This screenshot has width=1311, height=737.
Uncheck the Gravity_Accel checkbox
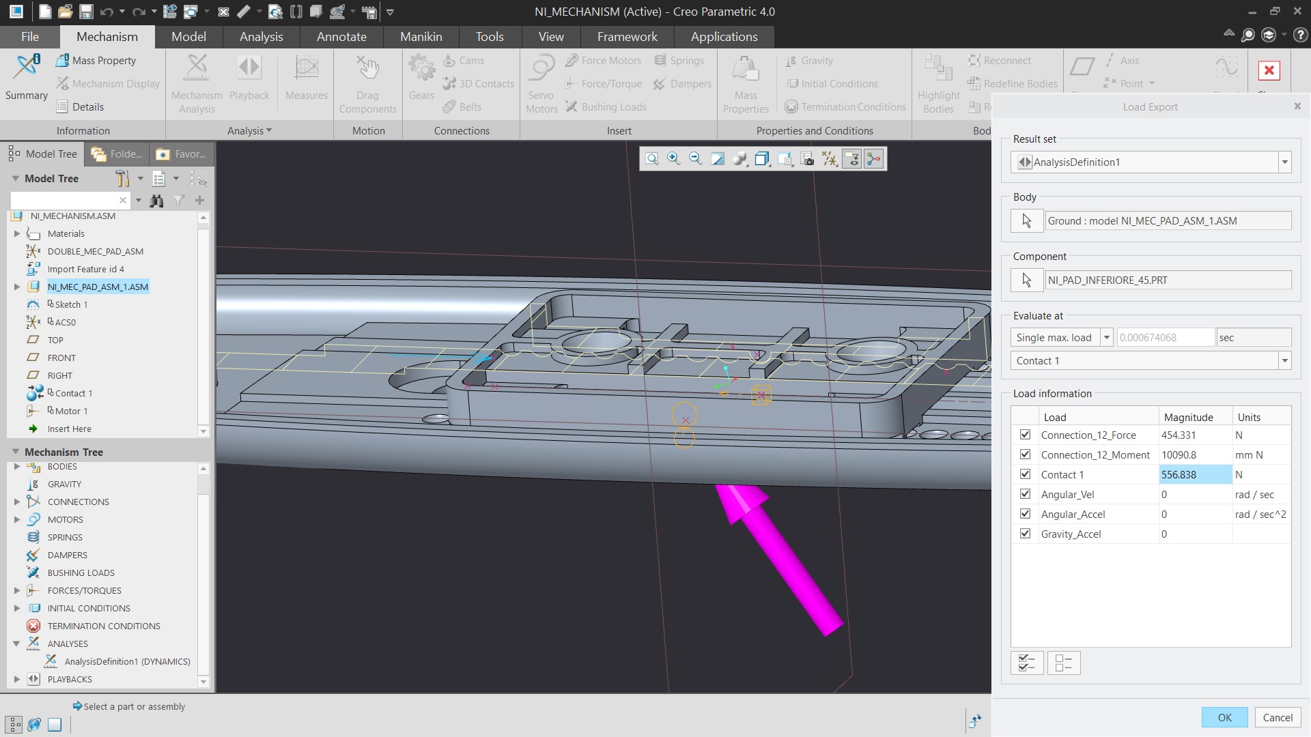tap(1025, 534)
